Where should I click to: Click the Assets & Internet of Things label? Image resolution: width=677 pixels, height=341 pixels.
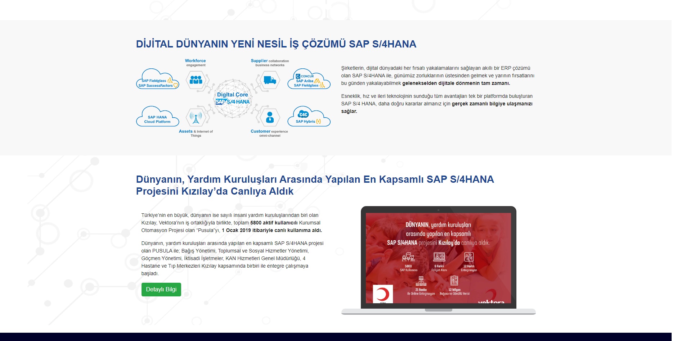click(x=196, y=133)
